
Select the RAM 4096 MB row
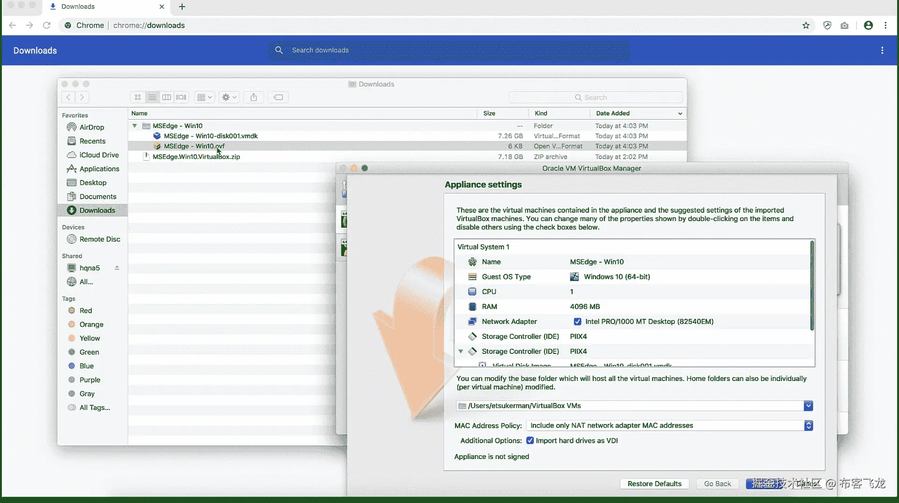633,307
